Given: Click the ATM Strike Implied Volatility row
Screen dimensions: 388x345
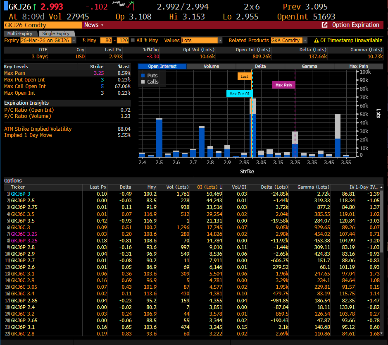Looking at the screenshot, I should (x=67, y=129).
